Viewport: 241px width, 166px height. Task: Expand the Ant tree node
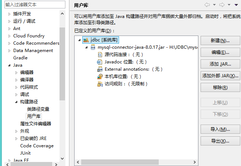coord(9,29)
